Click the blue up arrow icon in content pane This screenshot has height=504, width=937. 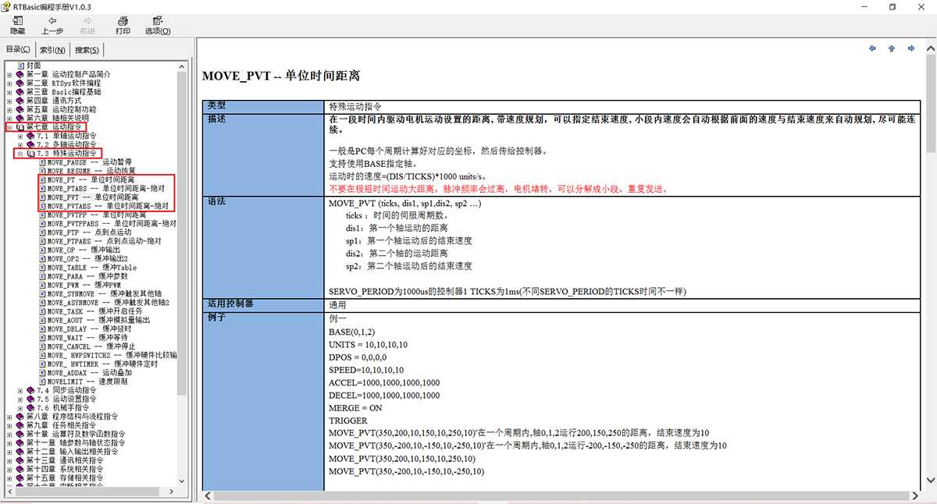point(891,48)
